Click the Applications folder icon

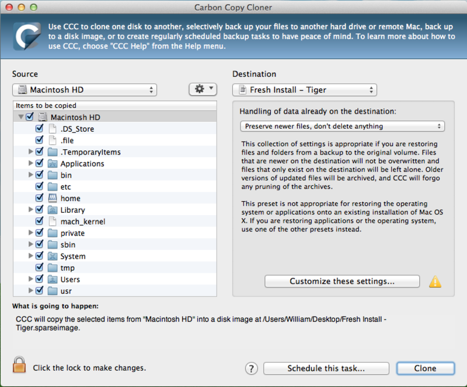point(53,164)
